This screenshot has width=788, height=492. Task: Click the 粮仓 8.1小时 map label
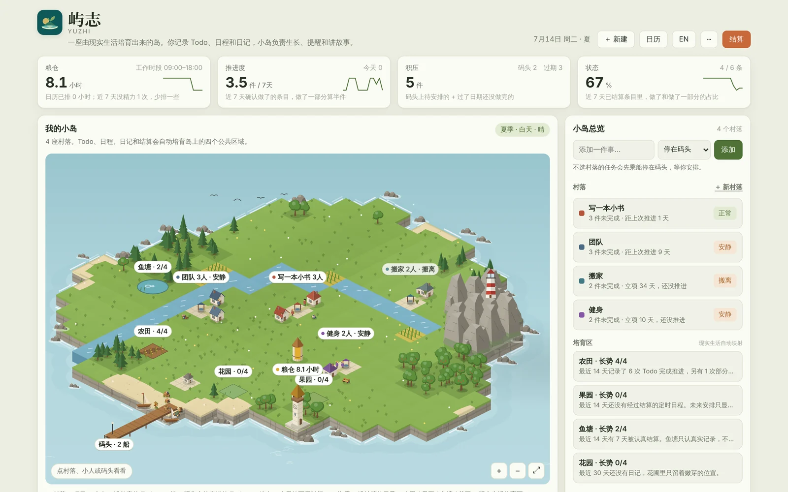[297, 369]
